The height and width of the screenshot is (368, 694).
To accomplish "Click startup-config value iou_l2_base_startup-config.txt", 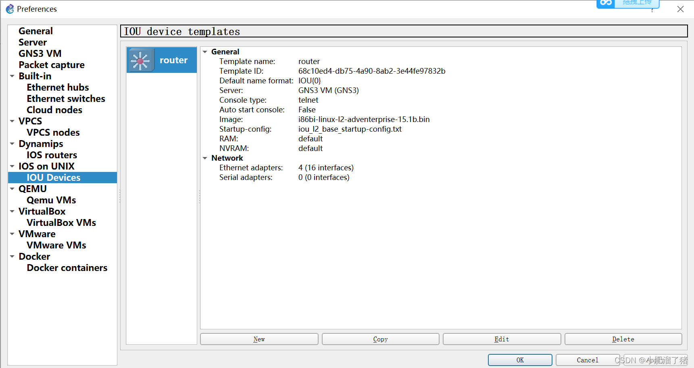I will [x=350, y=129].
